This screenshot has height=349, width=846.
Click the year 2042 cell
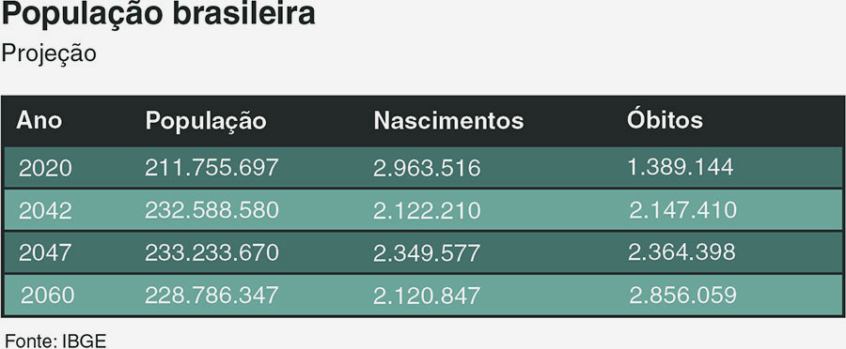[x=45, y=210]
